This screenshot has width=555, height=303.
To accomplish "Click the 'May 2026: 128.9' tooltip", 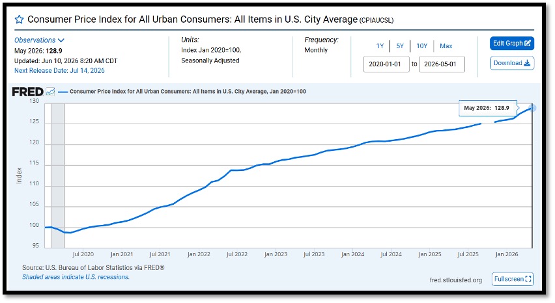I will click(487, 108).
